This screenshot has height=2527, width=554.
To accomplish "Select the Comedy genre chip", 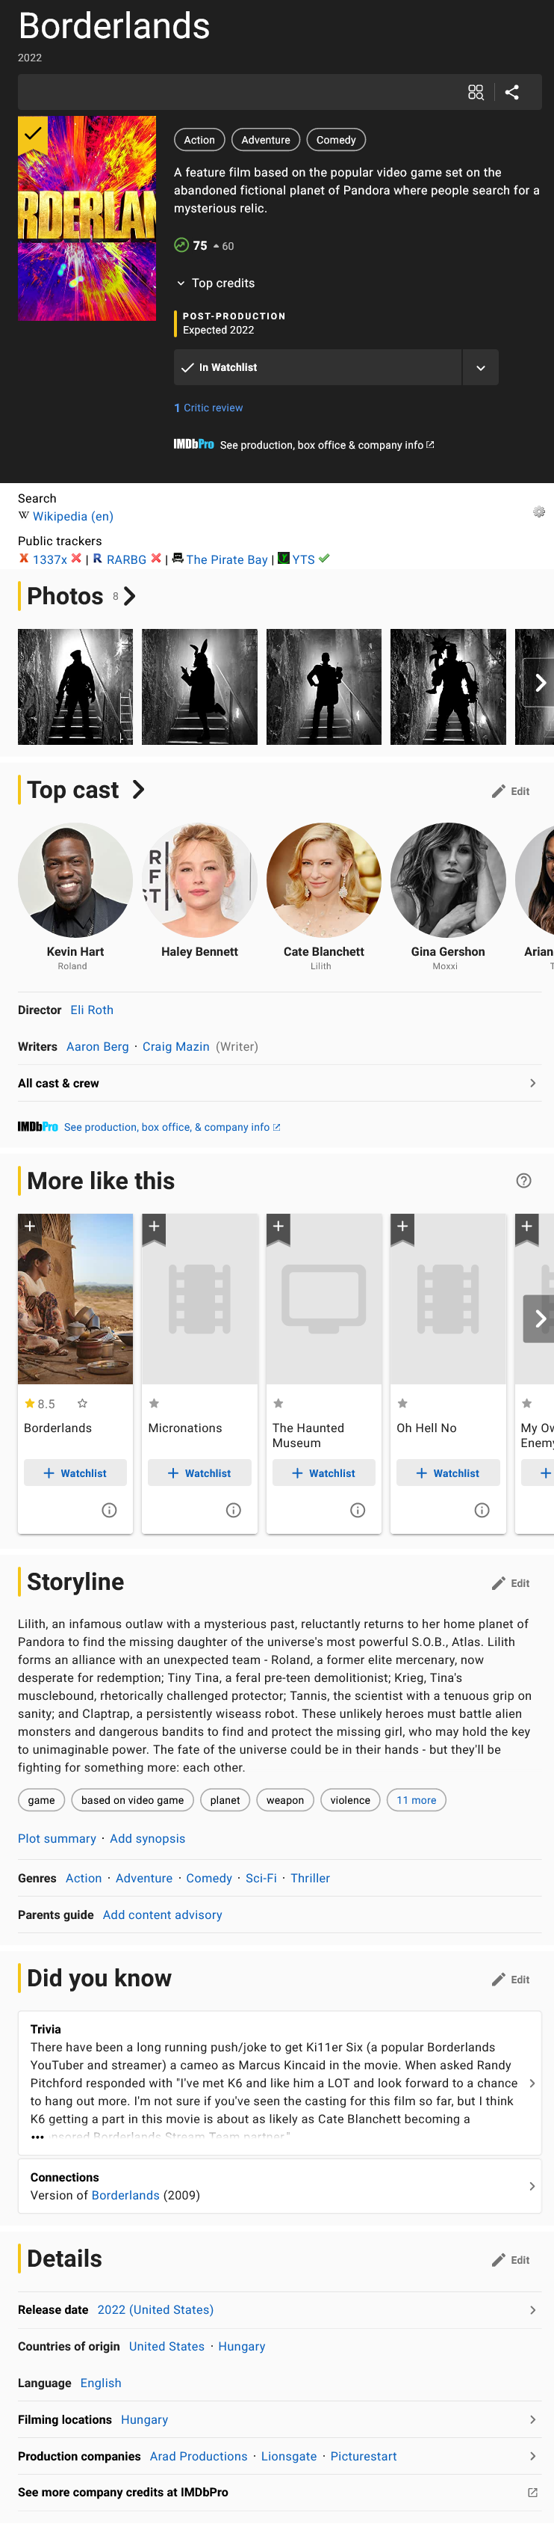I will 336,141.
